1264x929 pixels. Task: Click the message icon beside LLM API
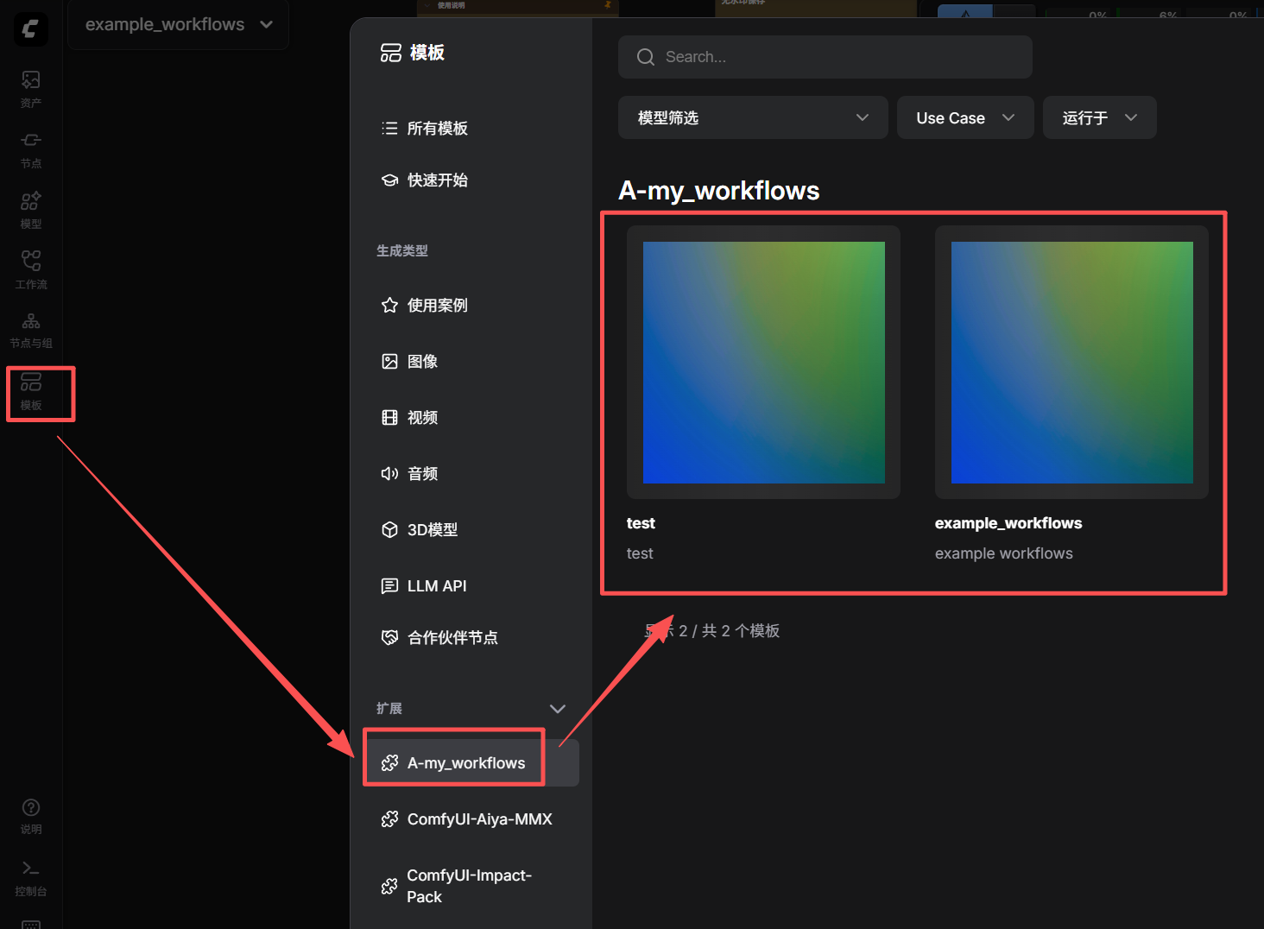(389, 586)
